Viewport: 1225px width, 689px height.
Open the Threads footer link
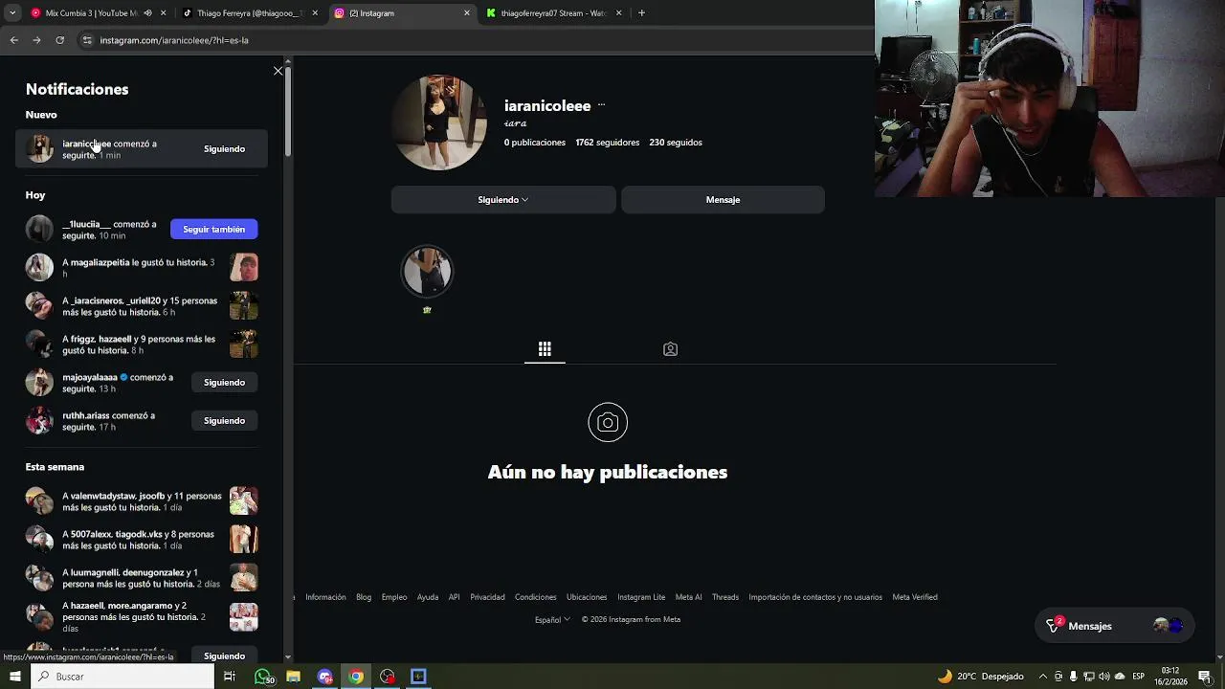(725, 597)
